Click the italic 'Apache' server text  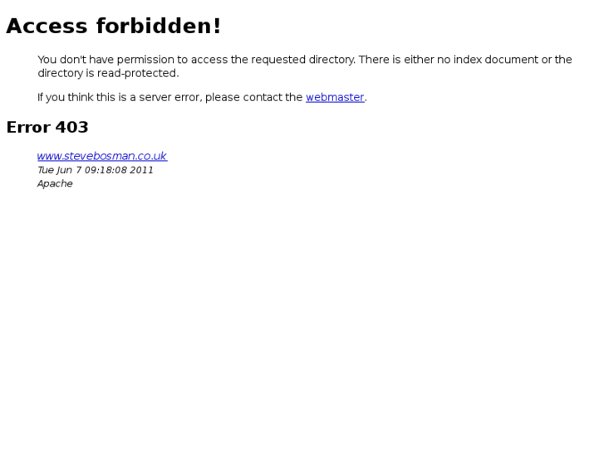point(55,184)
